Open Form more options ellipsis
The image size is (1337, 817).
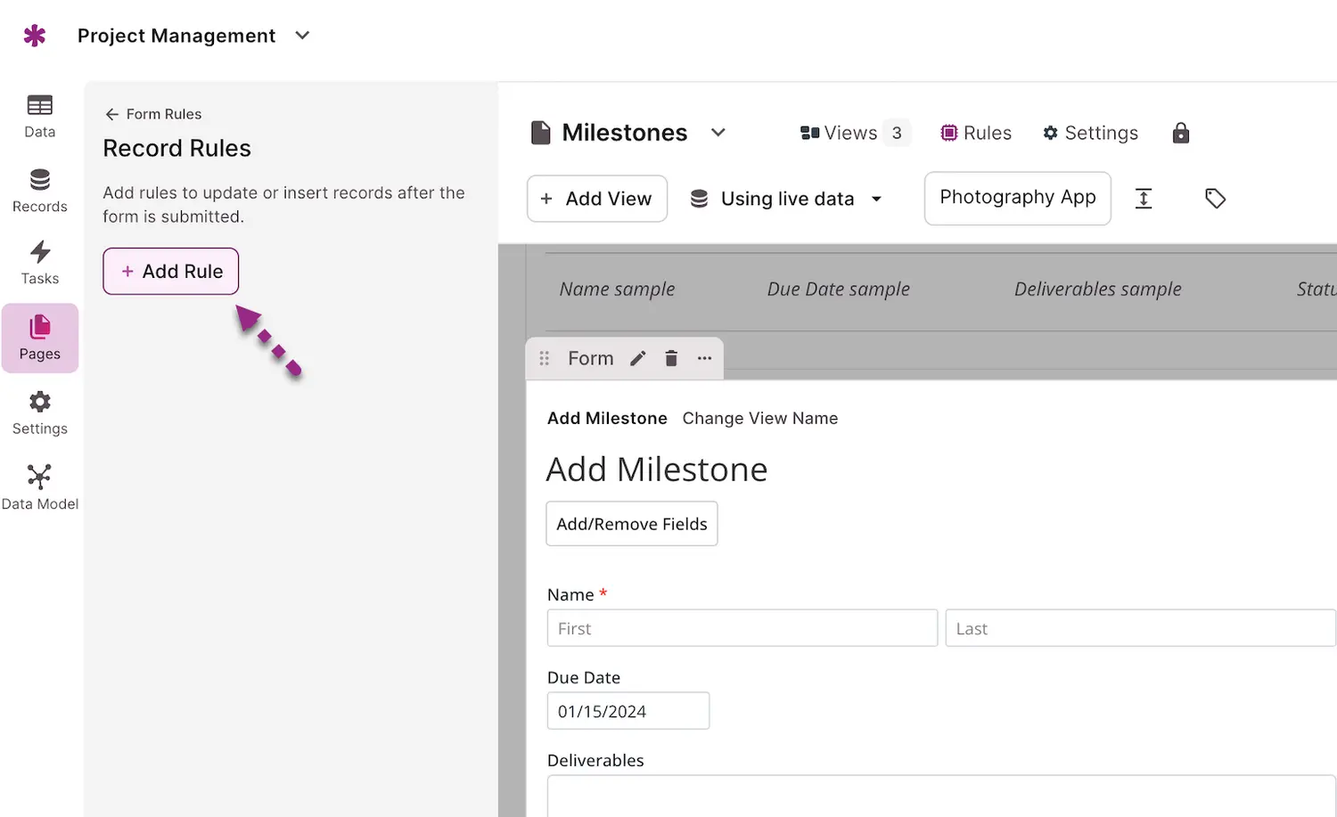[x=704, y=358]
